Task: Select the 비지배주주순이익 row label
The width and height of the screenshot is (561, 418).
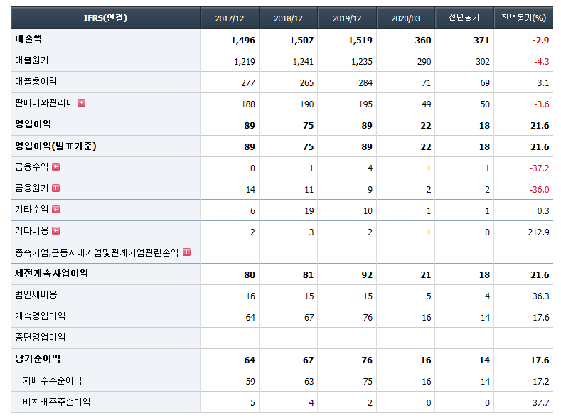Action: coord(57,402)
